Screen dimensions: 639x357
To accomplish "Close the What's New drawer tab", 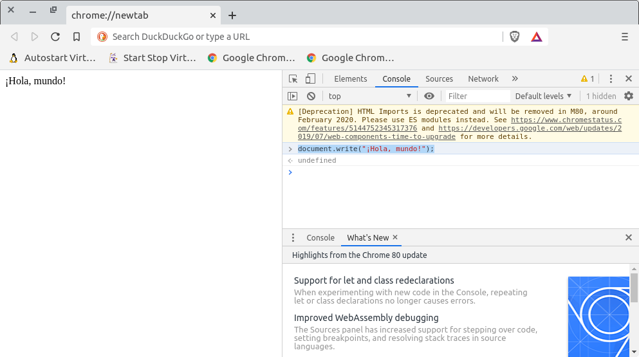I will coord(396,237).
